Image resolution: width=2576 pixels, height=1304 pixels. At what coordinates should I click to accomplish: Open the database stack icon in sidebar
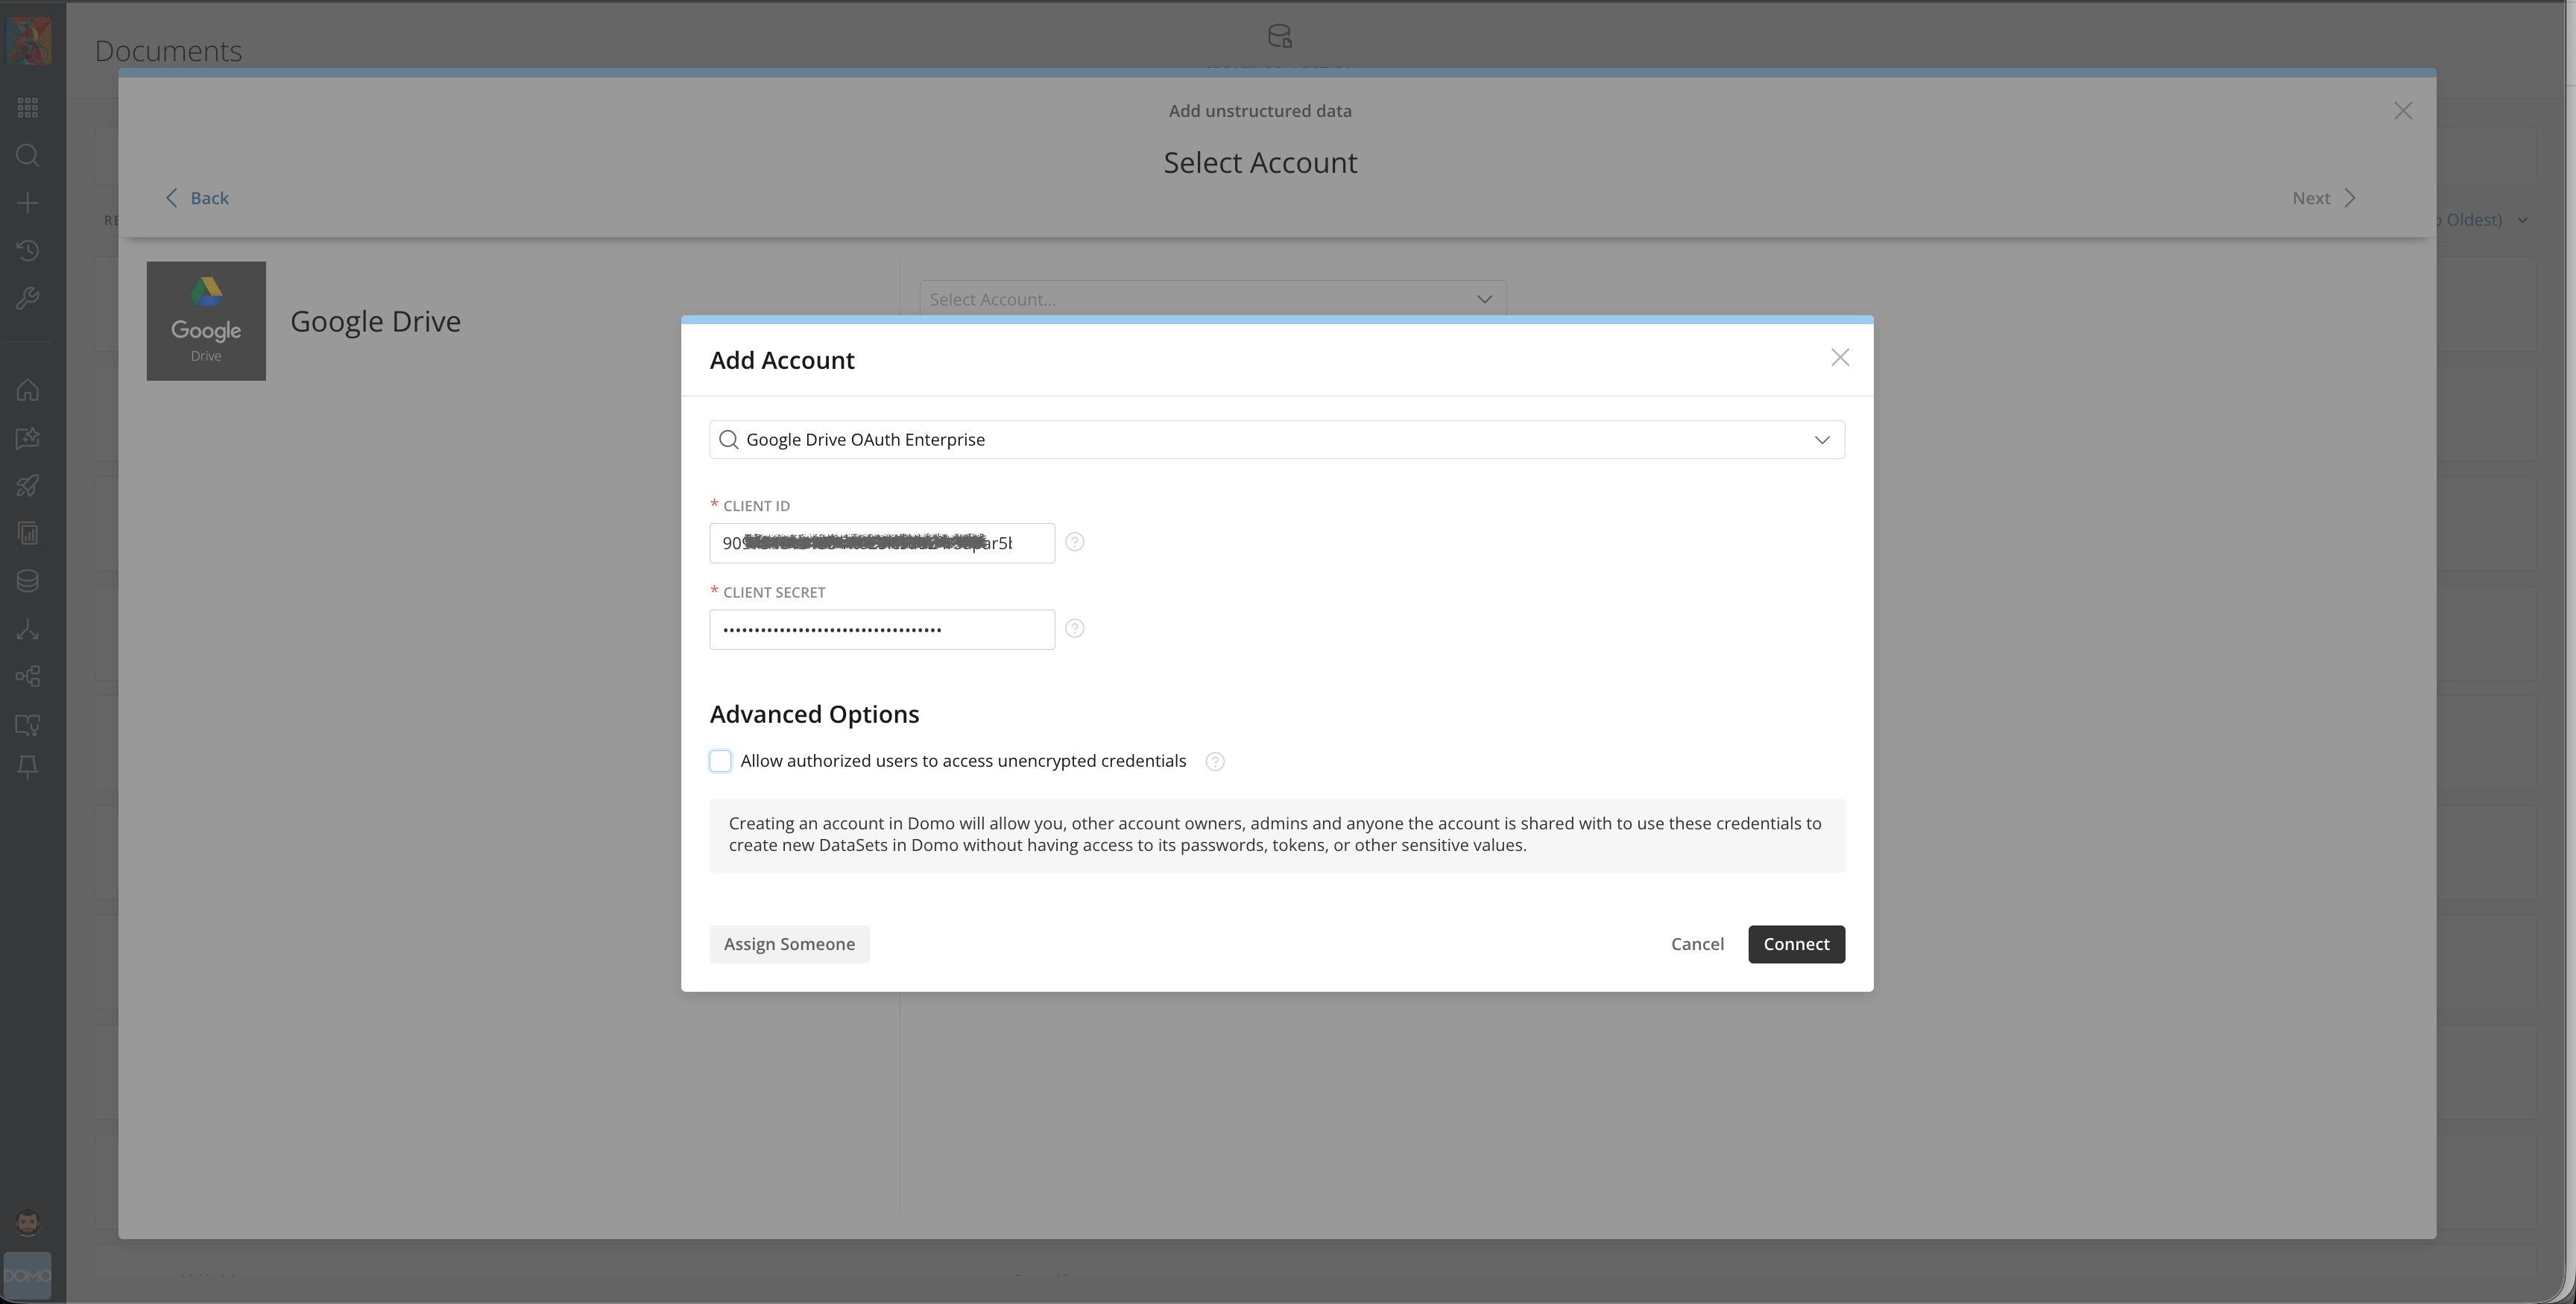28,581
